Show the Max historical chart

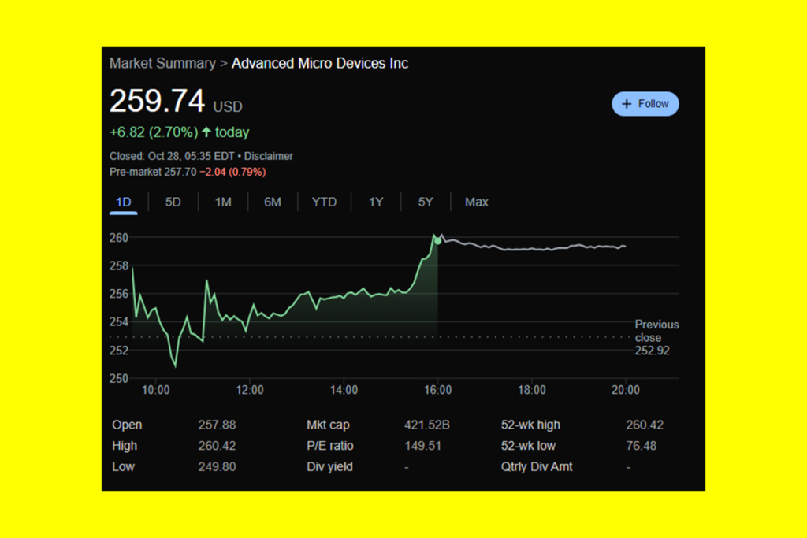476,202
